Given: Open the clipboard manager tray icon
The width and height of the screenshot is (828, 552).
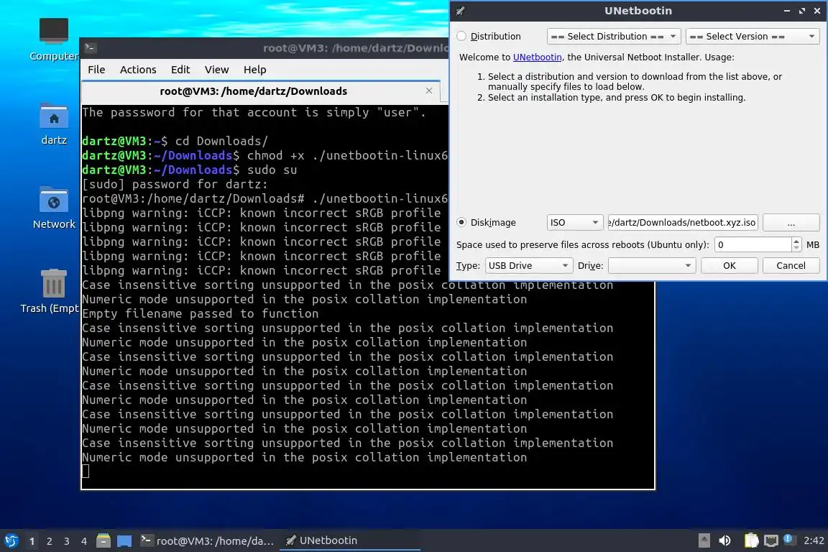Looking at the screenshot, I should 751,540.
